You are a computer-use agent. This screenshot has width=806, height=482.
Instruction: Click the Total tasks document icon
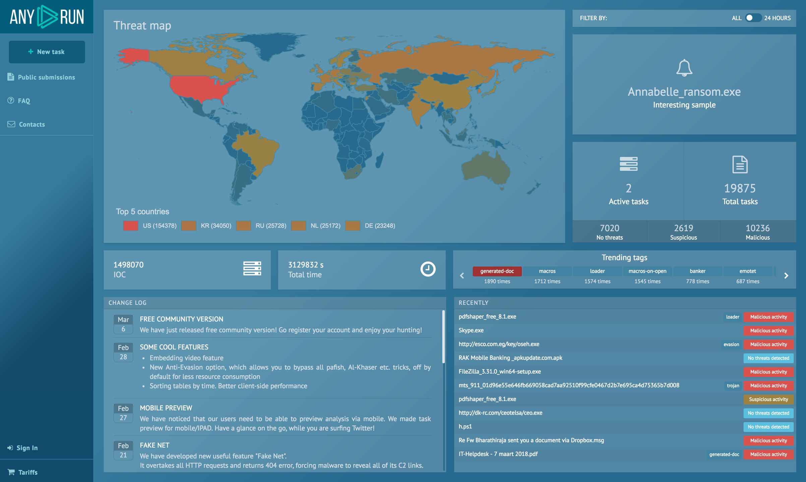point(740,164)
